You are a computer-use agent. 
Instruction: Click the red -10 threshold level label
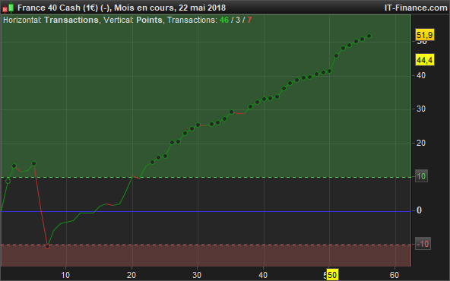(423, 244)
